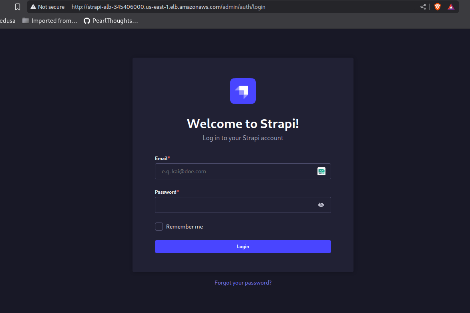Click the Email input field
The image size is (470, 313).
pyautogui.click(x=243, y=171)
